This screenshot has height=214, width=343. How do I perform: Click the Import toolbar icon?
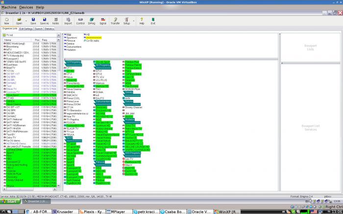pyautogui.click(x=68, y=21)
